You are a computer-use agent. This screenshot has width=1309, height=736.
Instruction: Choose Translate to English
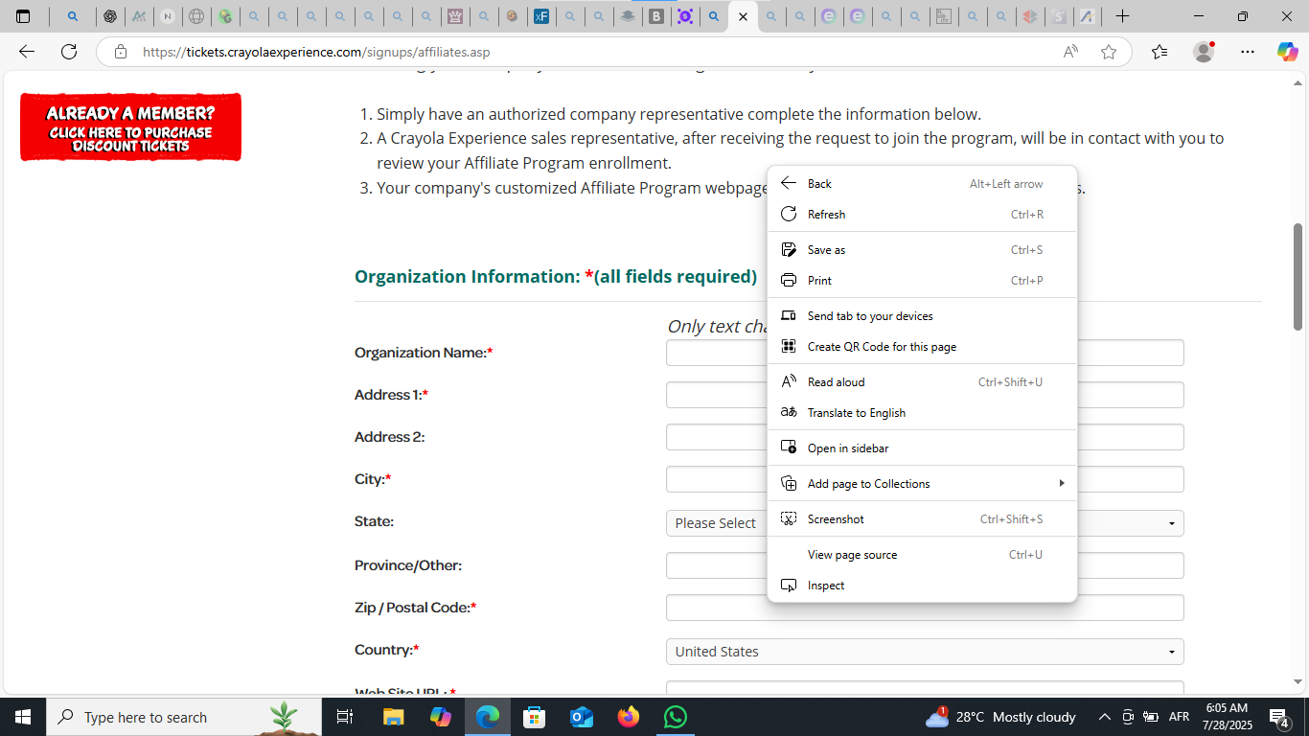922,413
